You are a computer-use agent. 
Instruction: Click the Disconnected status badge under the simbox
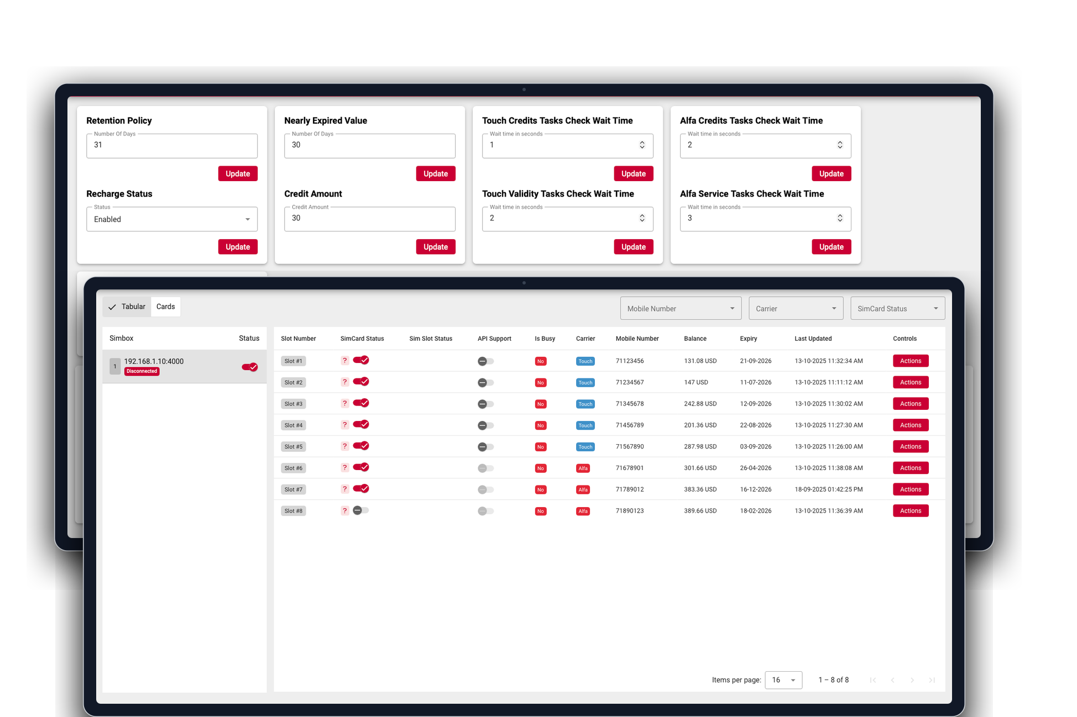coord(142,371)
